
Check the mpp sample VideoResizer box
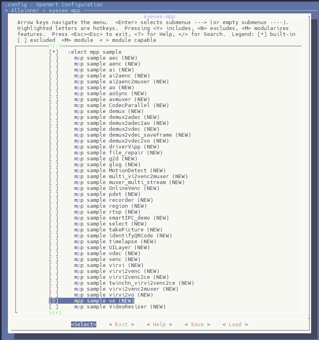click(x=54, y=306)
